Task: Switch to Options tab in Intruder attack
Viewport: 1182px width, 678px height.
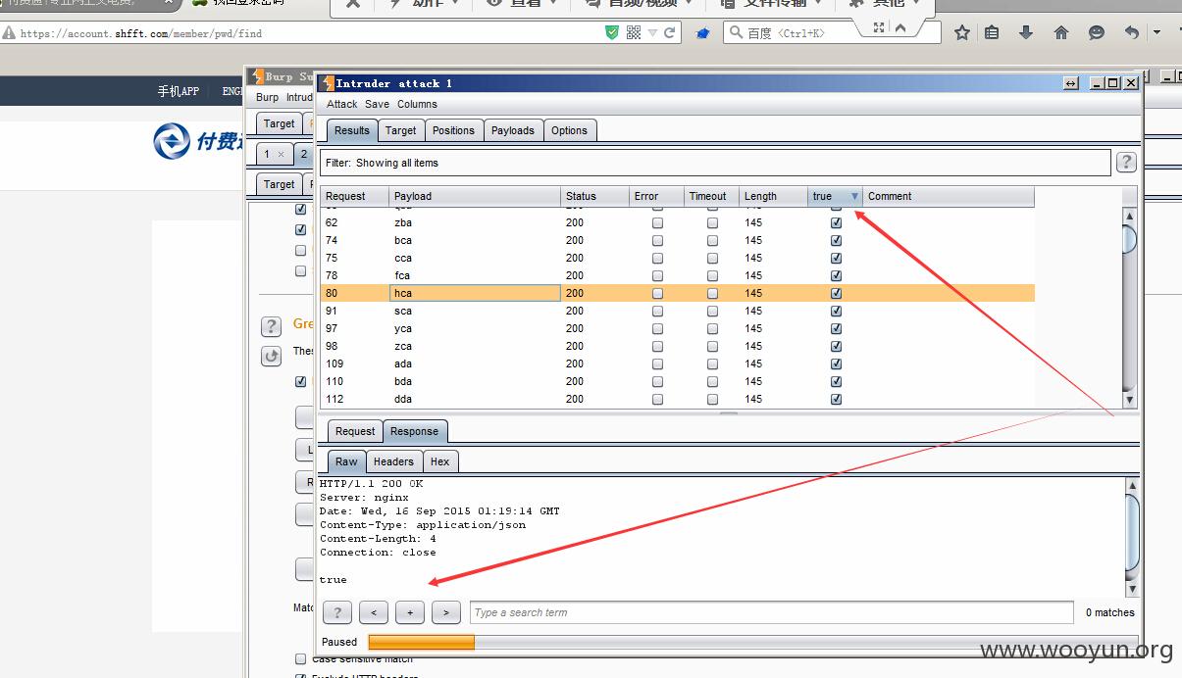Action: (x=569, y=130)
